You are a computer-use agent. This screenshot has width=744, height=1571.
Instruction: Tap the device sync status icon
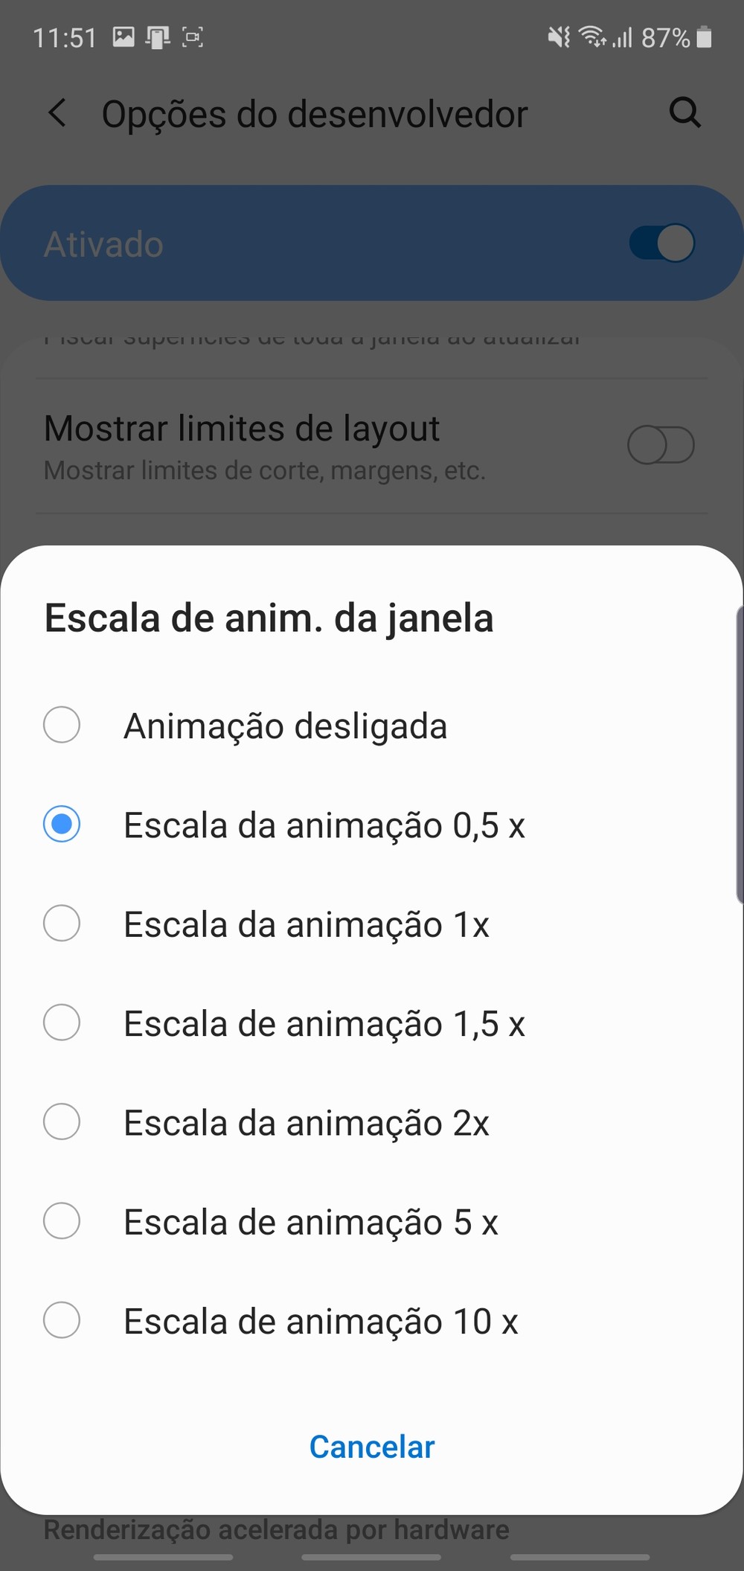click(x=158, y=36)
